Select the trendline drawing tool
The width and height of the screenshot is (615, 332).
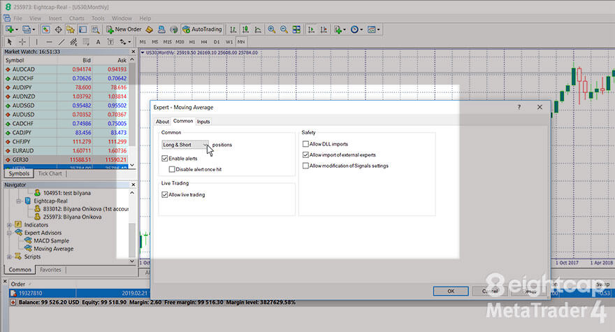pyautogui.click(x=61, y=42)
